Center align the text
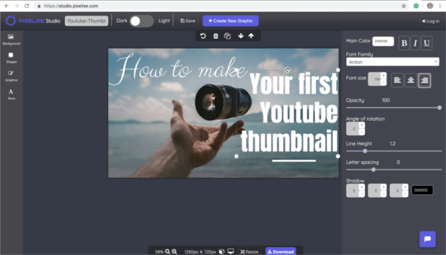 (x=411, y=80)
